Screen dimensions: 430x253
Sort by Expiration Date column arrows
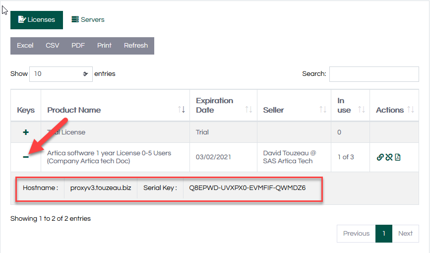[249, 110]
